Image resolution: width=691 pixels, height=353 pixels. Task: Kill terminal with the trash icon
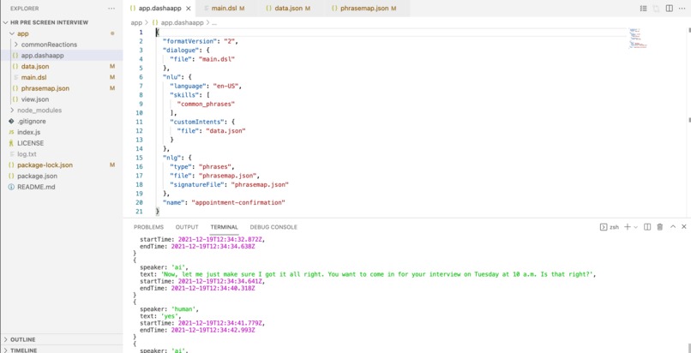660,227
